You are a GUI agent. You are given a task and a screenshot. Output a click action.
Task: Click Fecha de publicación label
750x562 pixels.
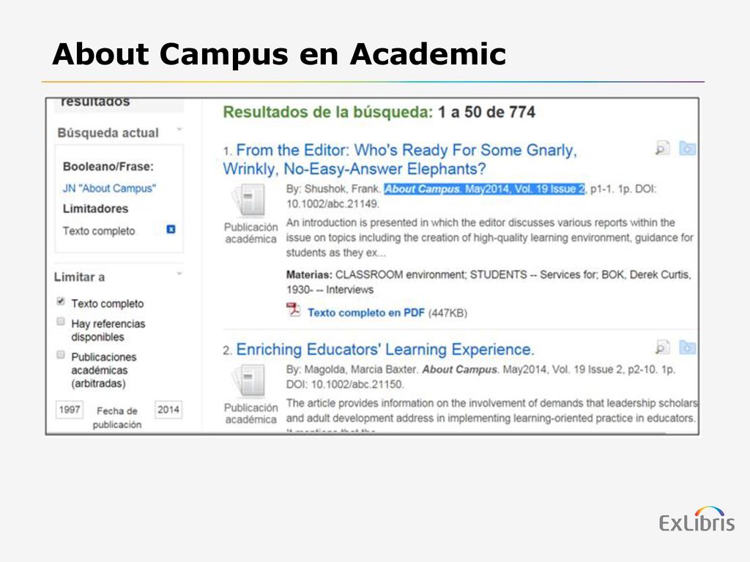(x=117, y=418)
